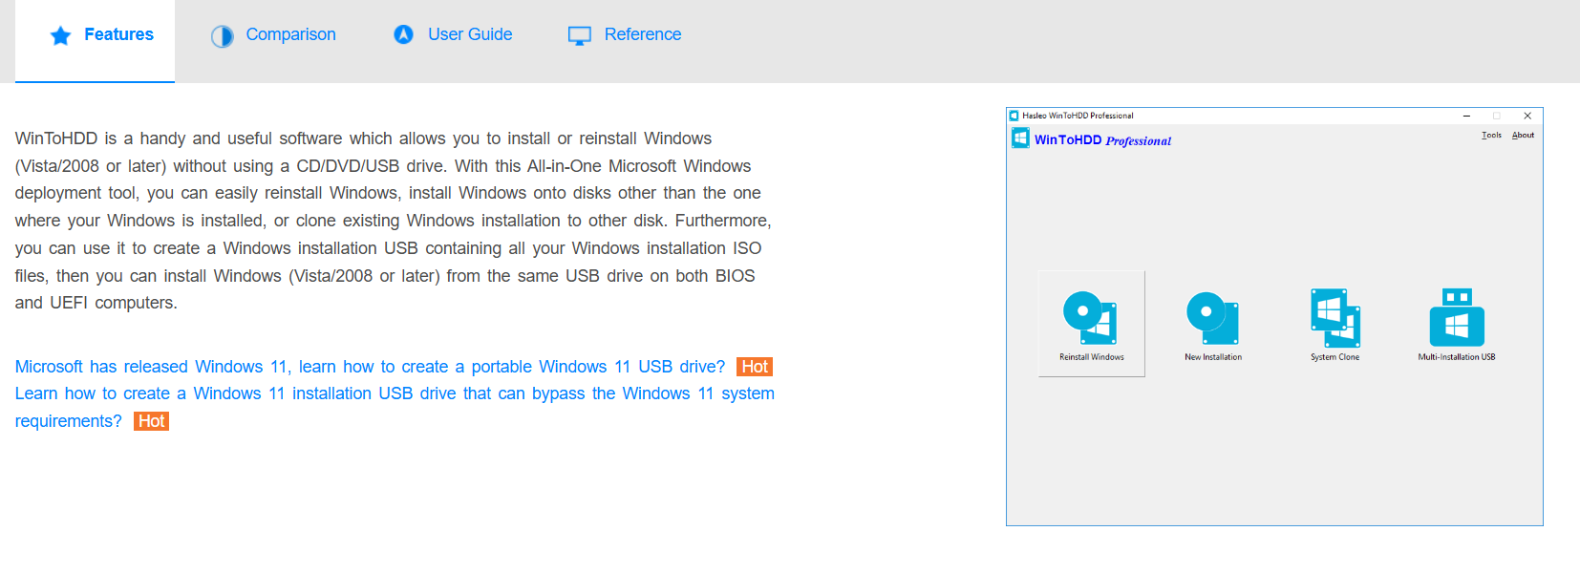This screenshot has width=1580, height=574.
Task: Click the WinToHDD Professional logo icon
Action: pos(1020,138)
